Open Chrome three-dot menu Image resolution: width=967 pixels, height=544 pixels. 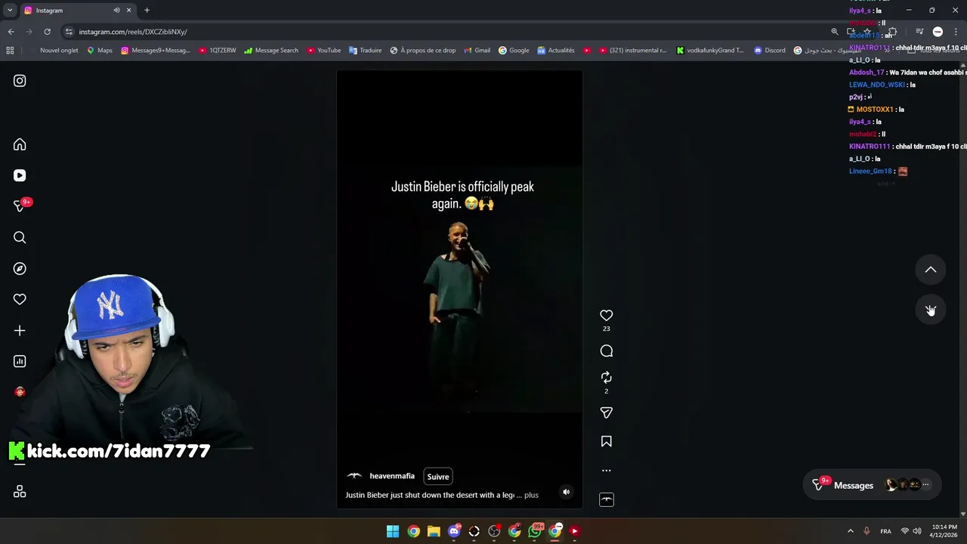pos(956,32)
